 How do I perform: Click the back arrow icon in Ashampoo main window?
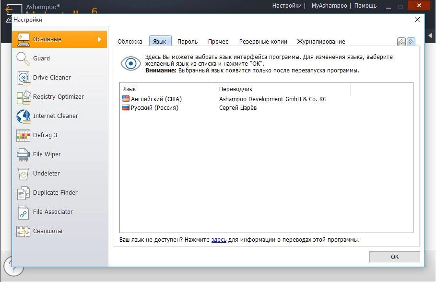(9, 9)
